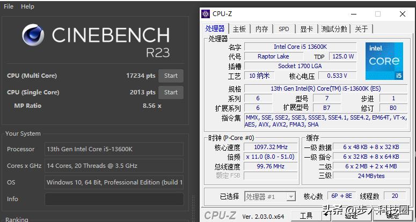Open the File menu in Cinebench

9,6
